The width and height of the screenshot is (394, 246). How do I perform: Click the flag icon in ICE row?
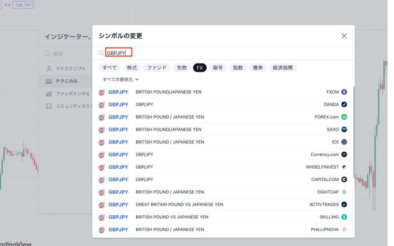click(102, 142)
